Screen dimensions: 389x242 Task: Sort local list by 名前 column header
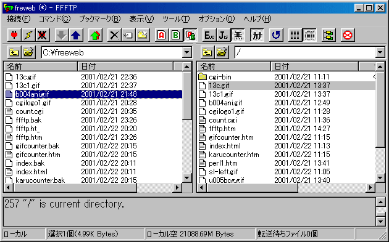[x=41, y=67]
